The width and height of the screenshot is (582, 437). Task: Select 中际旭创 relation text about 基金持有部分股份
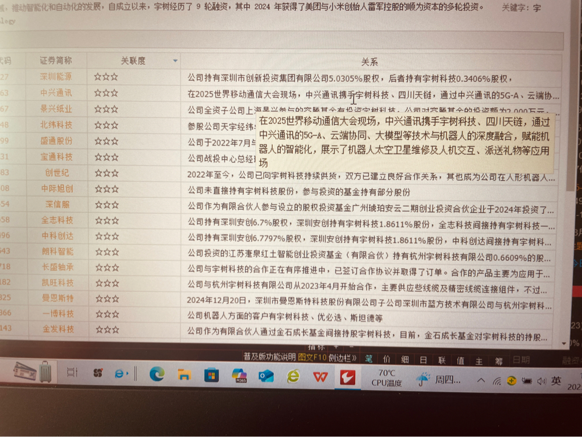[299, 192]
